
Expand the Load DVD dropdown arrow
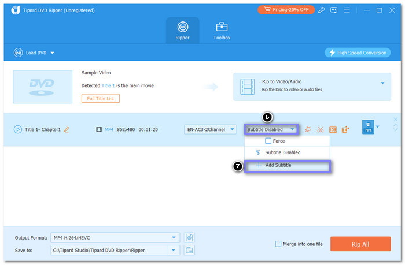click(x=52, y=53)
